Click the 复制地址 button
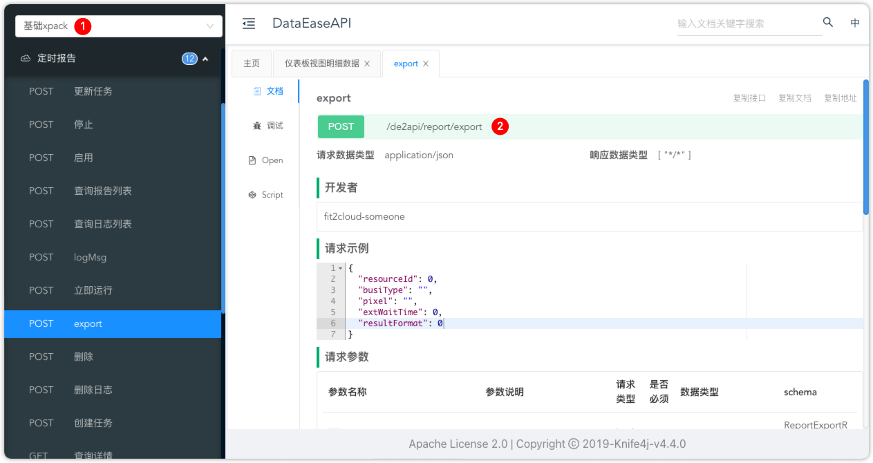The width and height of the screenshot is (873, 463). (841, 97)
